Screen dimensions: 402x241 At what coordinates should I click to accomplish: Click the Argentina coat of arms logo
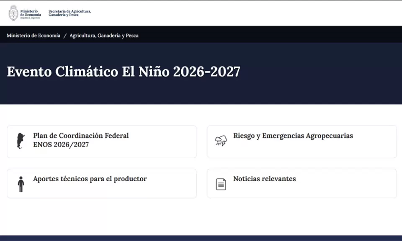tap(13, 13)
